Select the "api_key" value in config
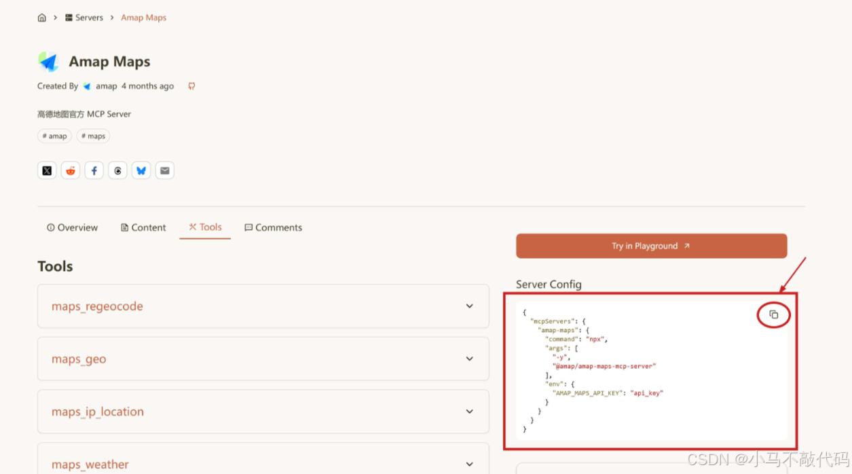 647,393
